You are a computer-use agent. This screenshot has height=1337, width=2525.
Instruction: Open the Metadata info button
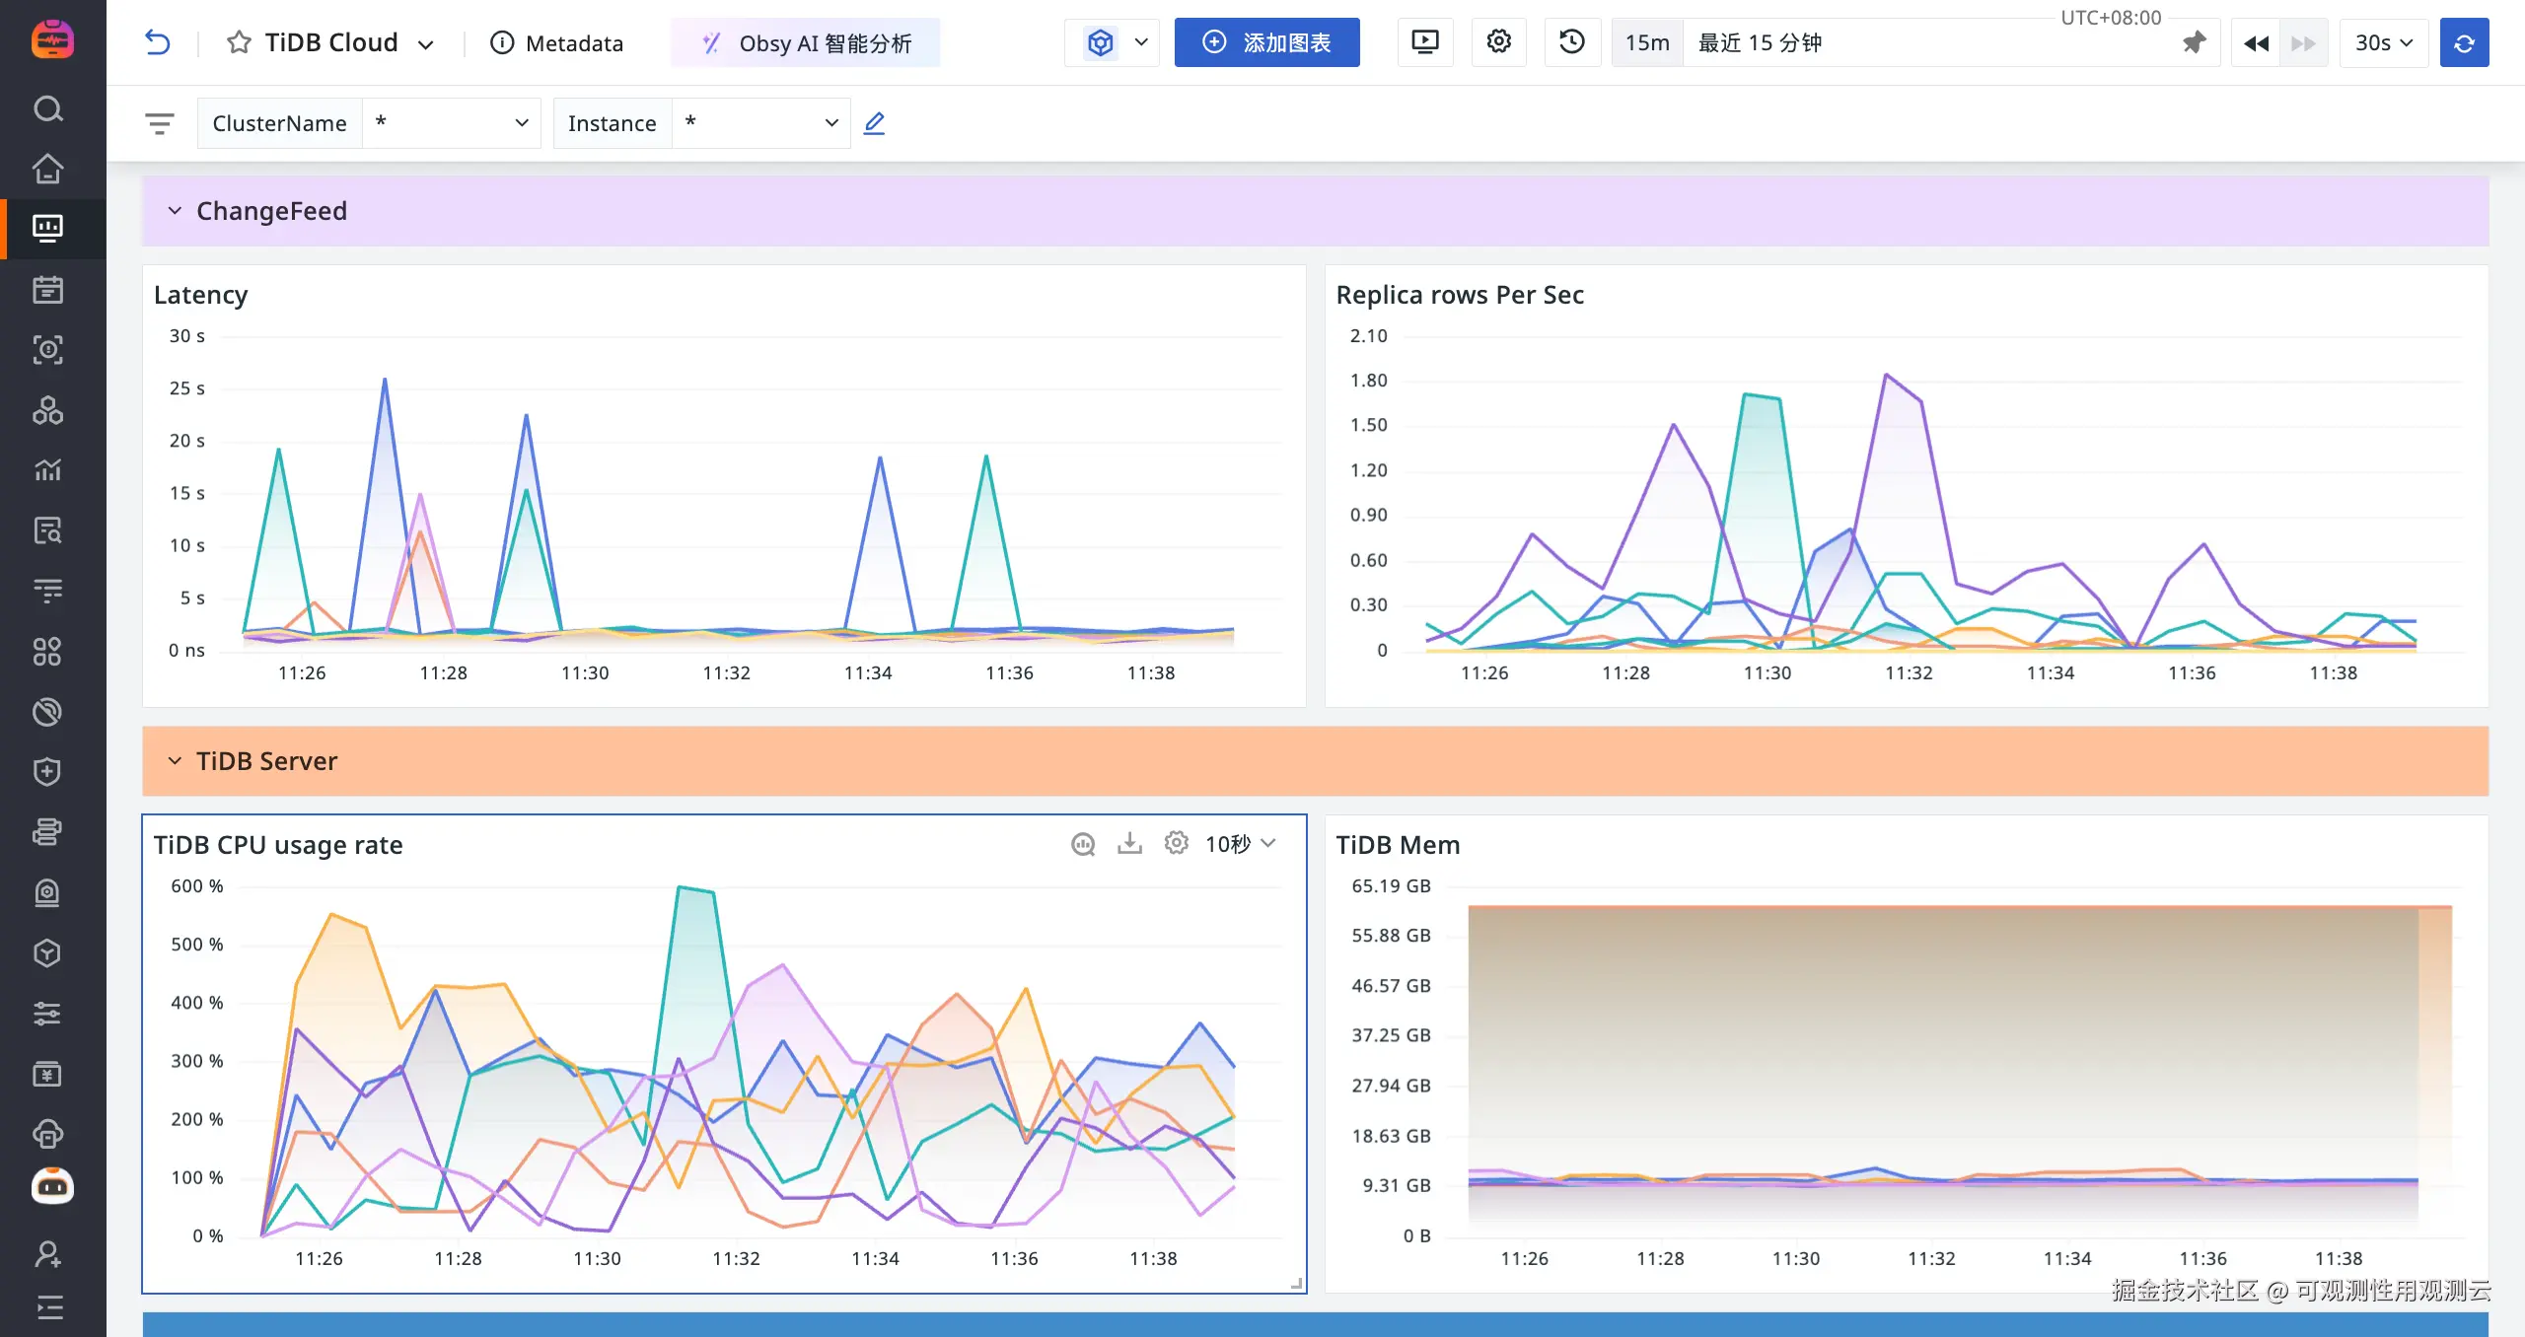pos(557,43)
